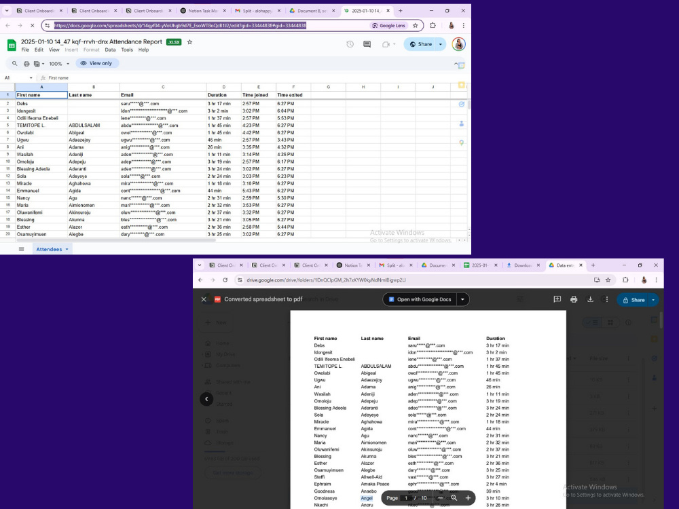Screen dimensions: 679x509
Task: Select cell A1 First name
Action: tap(41, 95)
